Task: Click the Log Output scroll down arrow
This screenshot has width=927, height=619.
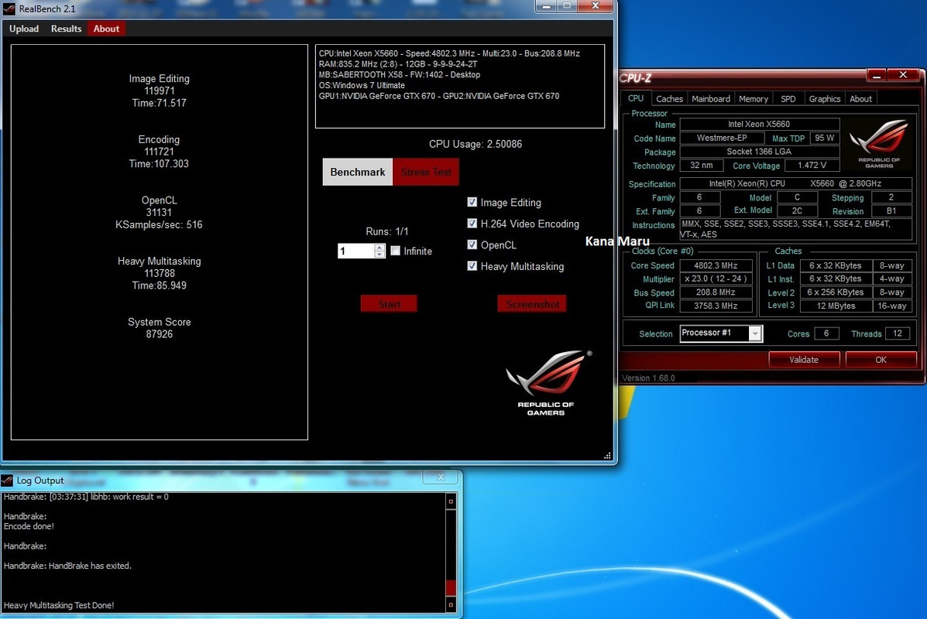Action: [x=451, y=605]
